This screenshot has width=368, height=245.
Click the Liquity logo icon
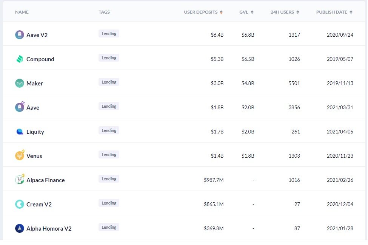20,132
